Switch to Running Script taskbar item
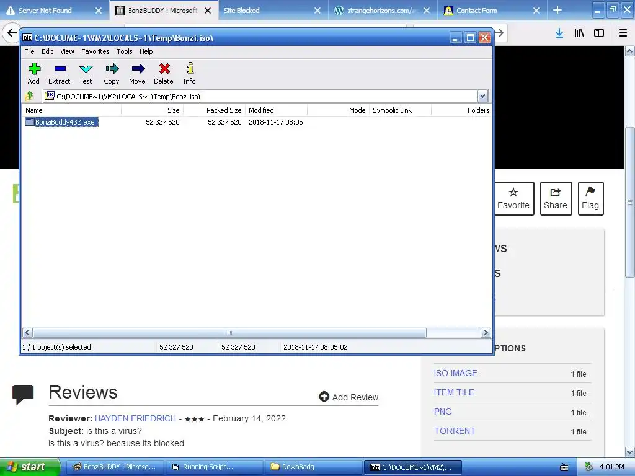This screenshot has height=476, width=635. coord(214,467)
